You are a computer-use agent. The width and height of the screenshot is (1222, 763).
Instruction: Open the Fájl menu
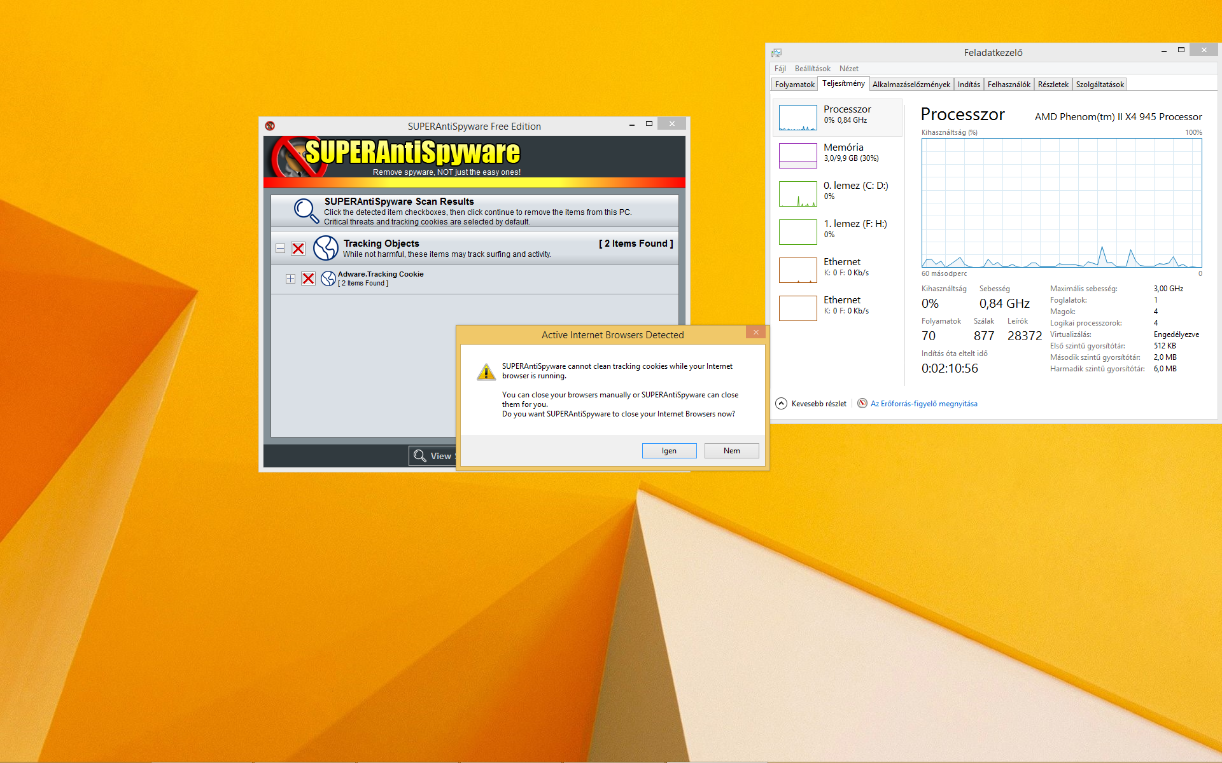tap(780, 69)
